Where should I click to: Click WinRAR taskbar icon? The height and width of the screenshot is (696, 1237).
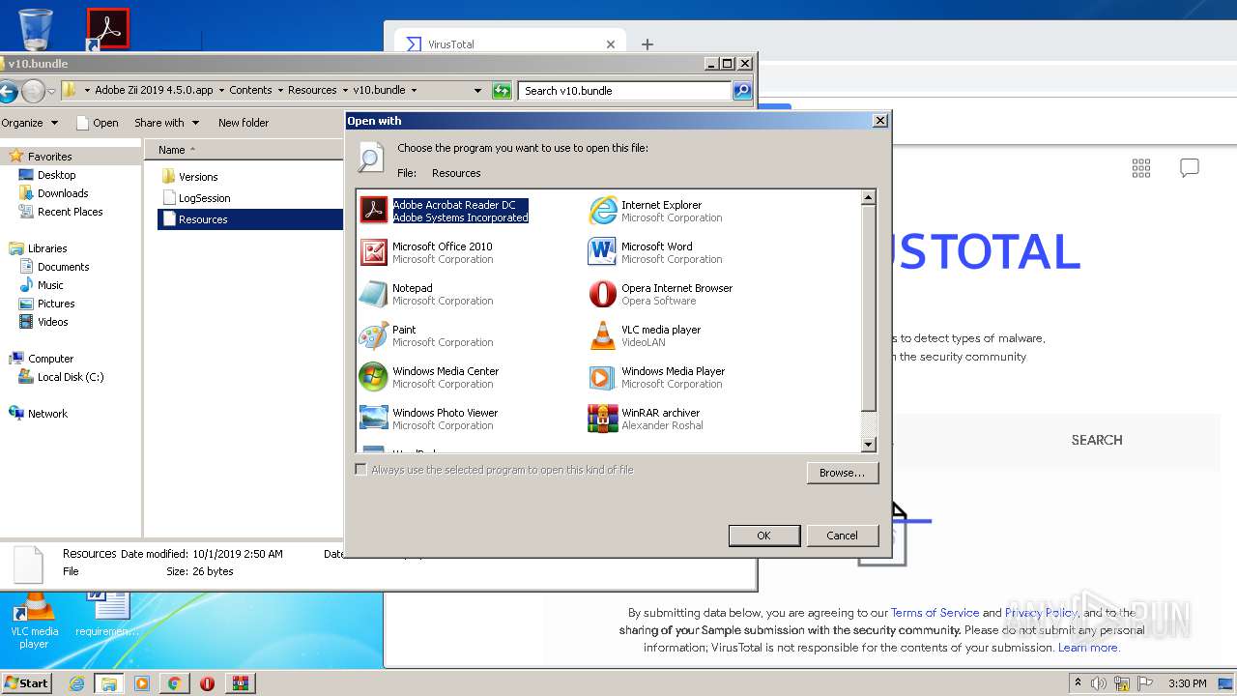[x=240, y=683]
